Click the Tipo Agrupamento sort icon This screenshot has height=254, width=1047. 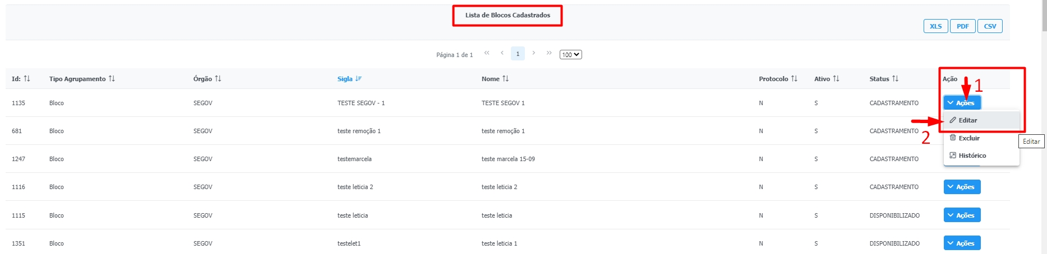pyautogui.click(x=112, y=79)
